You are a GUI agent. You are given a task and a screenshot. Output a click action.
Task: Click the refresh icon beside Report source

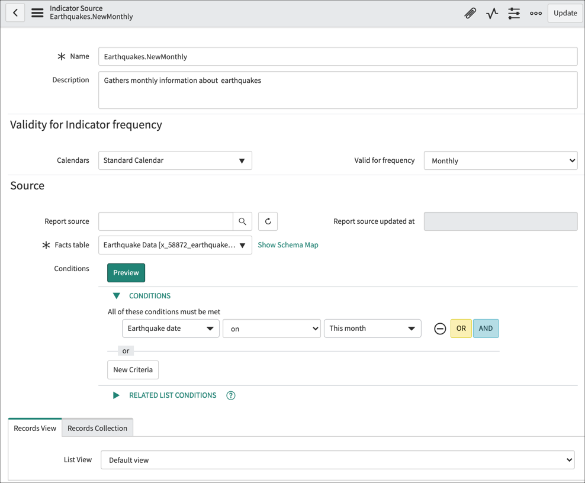coord(267,221)
